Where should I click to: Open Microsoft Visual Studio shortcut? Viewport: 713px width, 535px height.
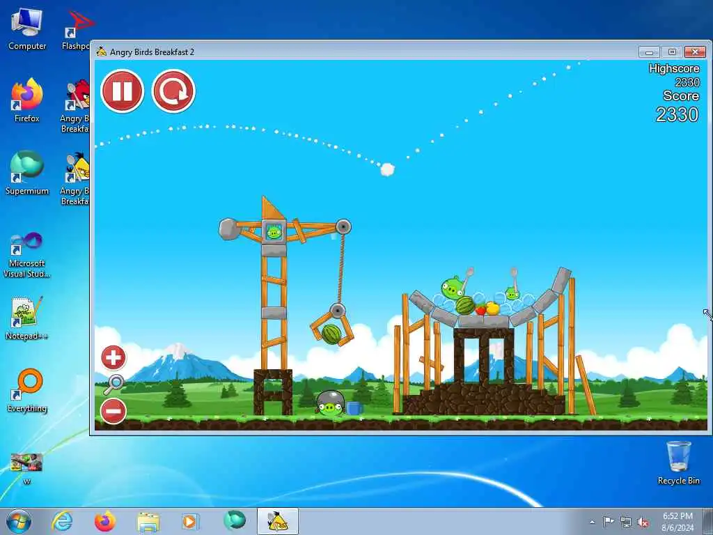click(x=27, y=255)
